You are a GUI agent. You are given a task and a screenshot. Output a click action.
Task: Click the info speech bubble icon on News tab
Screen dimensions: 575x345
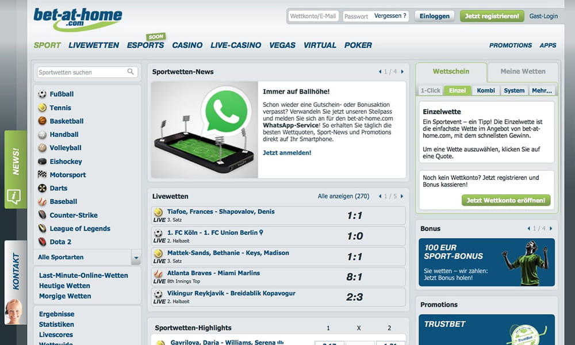(x=14, y=197)
